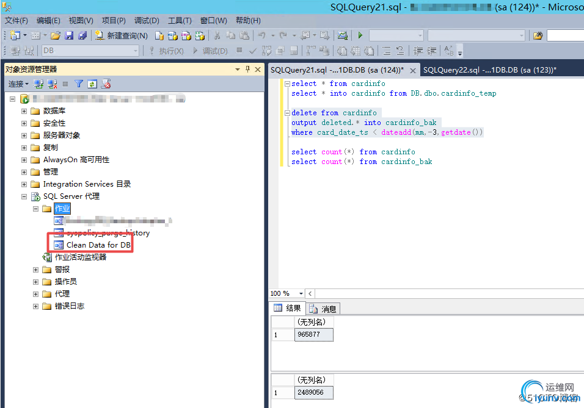Open the 文件(F) menu
This screenshot has height=408, width=584.
pyautogui.click(x=16, y=21)
